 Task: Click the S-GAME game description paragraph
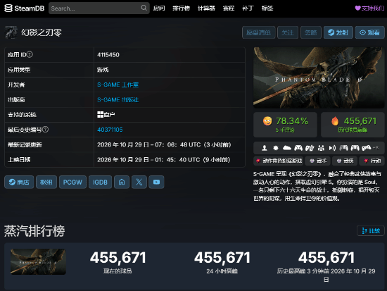[317, 186]
